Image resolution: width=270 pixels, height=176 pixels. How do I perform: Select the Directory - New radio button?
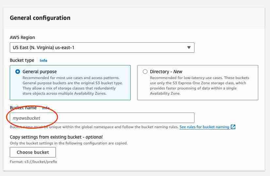coord(145,72)
